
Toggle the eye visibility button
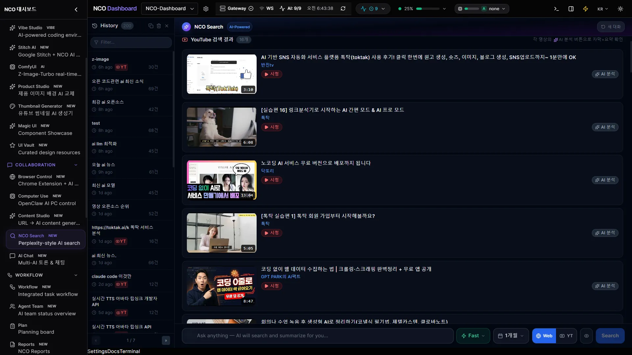coord(586,336)
